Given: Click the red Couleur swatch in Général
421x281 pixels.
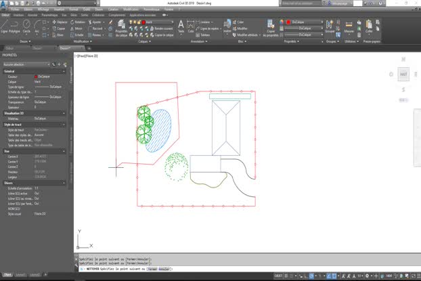Looking at the screenshot, I should point(36,77).
